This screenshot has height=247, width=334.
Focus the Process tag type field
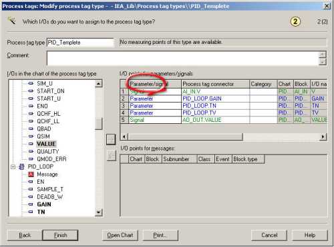80,43
